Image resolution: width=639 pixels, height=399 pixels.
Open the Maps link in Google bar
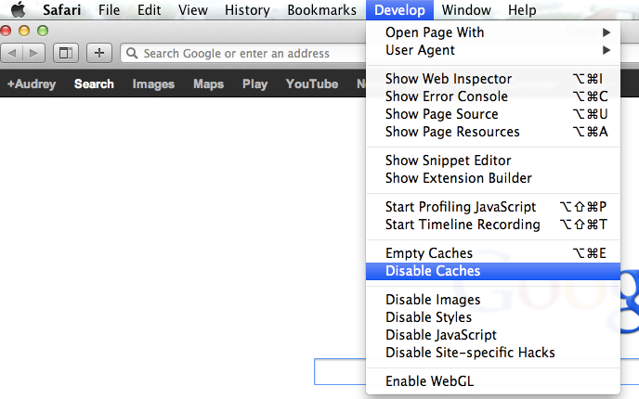[208, 84]
